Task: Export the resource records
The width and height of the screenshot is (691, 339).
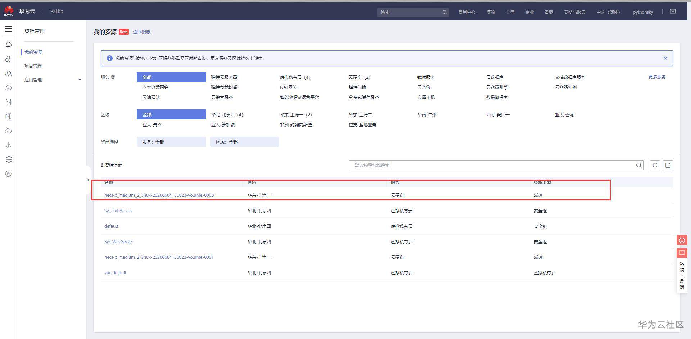Action: point(668,165)
